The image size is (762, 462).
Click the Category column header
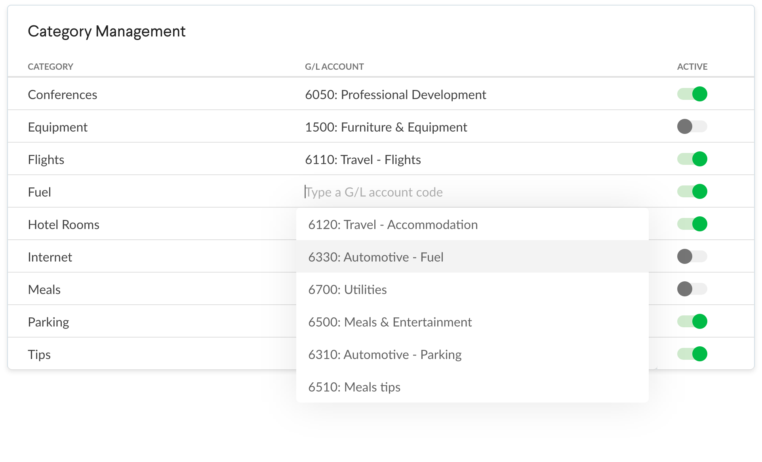point(50,67)
